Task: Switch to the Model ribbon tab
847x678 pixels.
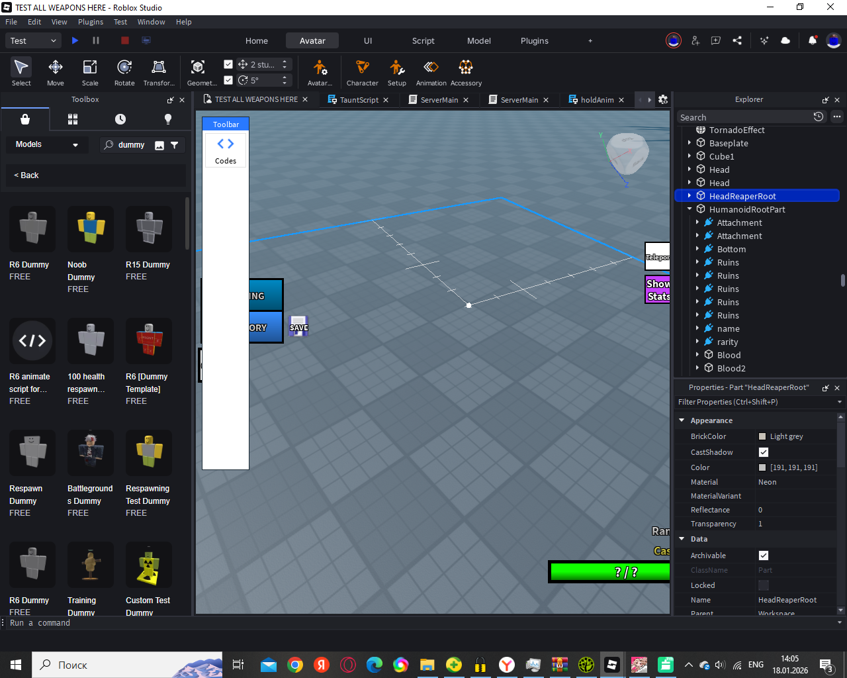Action: click(479, 40)
